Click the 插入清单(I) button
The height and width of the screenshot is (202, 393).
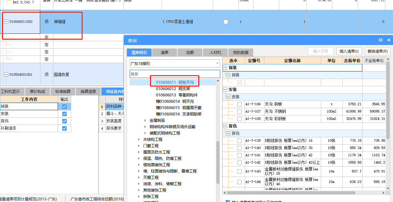click(x=349, y=51)
